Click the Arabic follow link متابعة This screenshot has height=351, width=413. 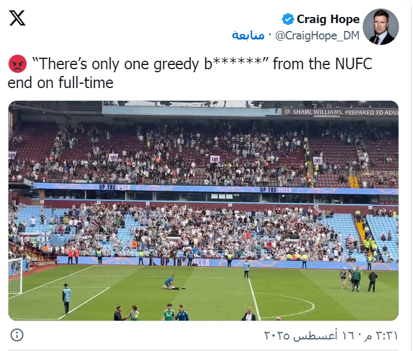click(x=248, y=35)
